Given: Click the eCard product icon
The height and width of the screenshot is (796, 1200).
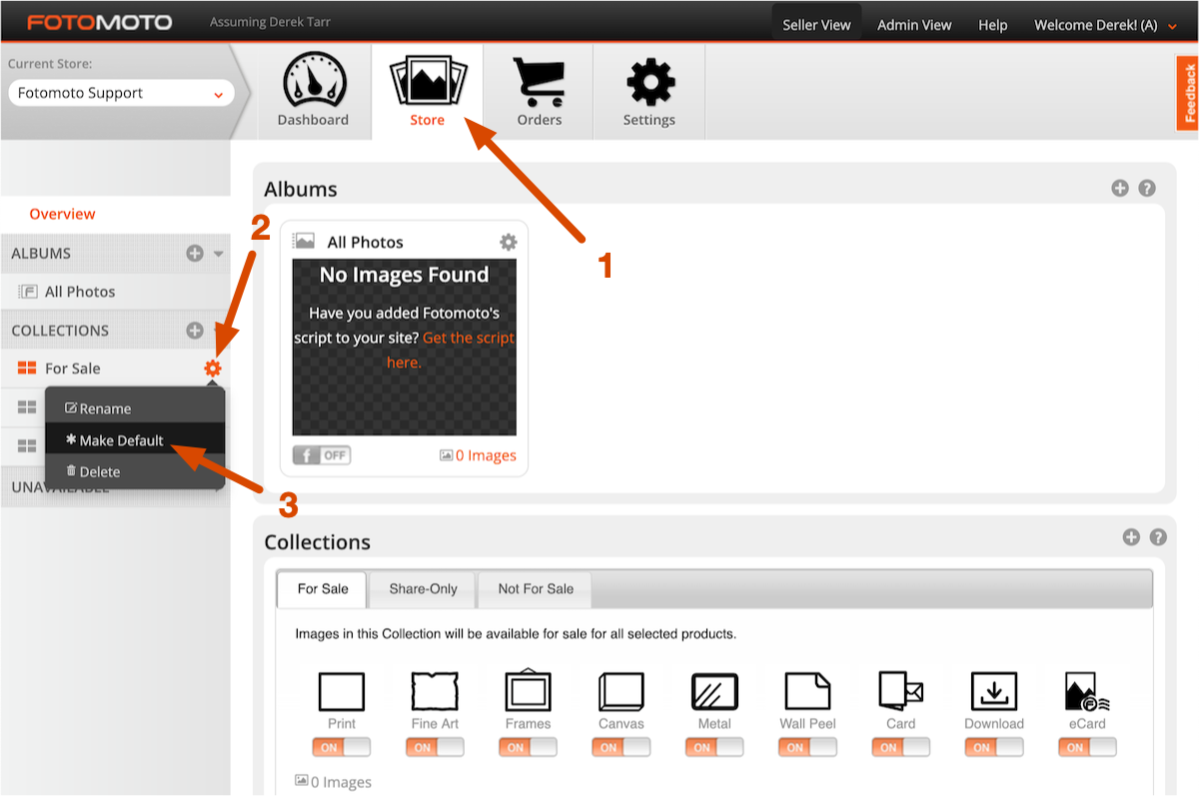Looking at the screenshot, I should click(1087, 691).
